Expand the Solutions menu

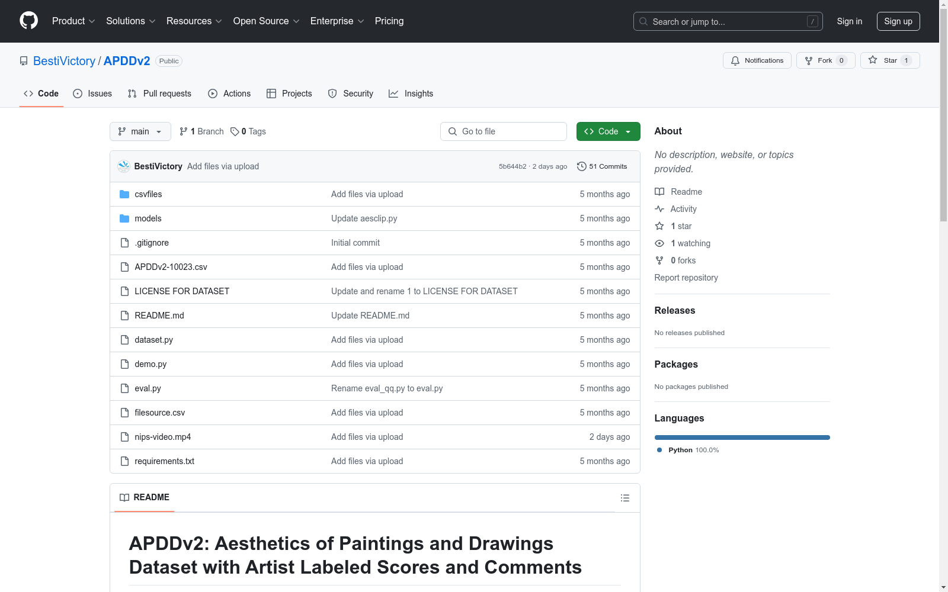click(131, 21)
